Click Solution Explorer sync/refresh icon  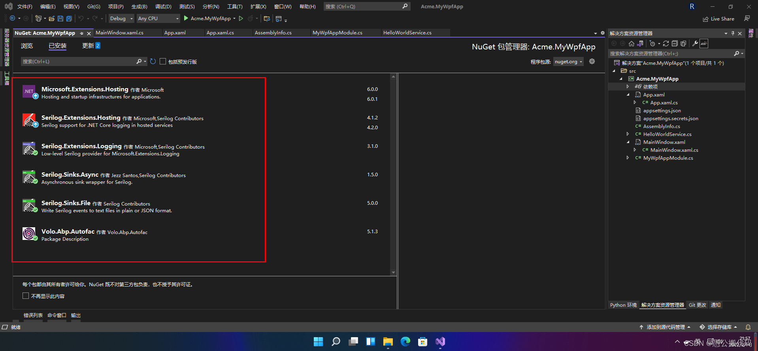click(x=666, y=43)
